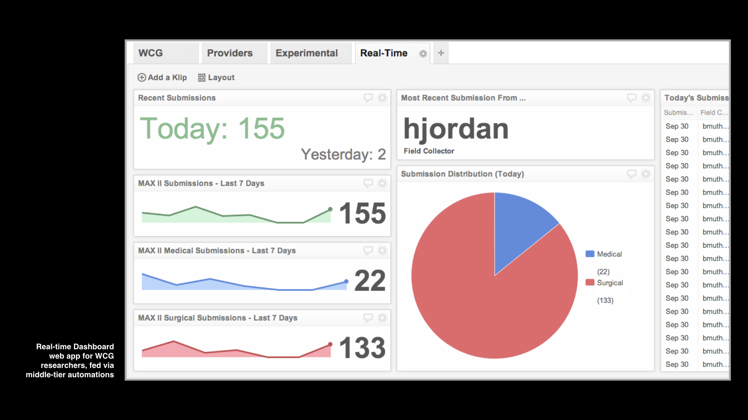Click the Field Collector label
748x420 pixels.
429,151
